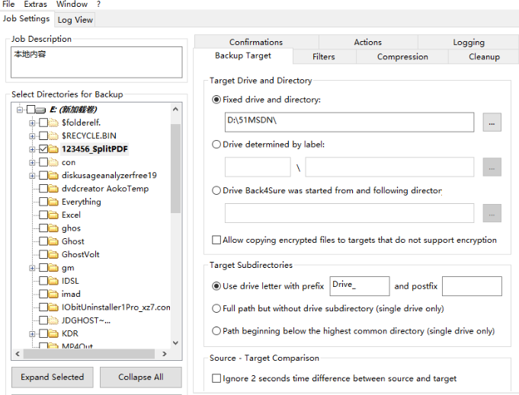This screenshot has height=395, width=519.
Task: Click the imad folder icon
Action: (53, 294)
